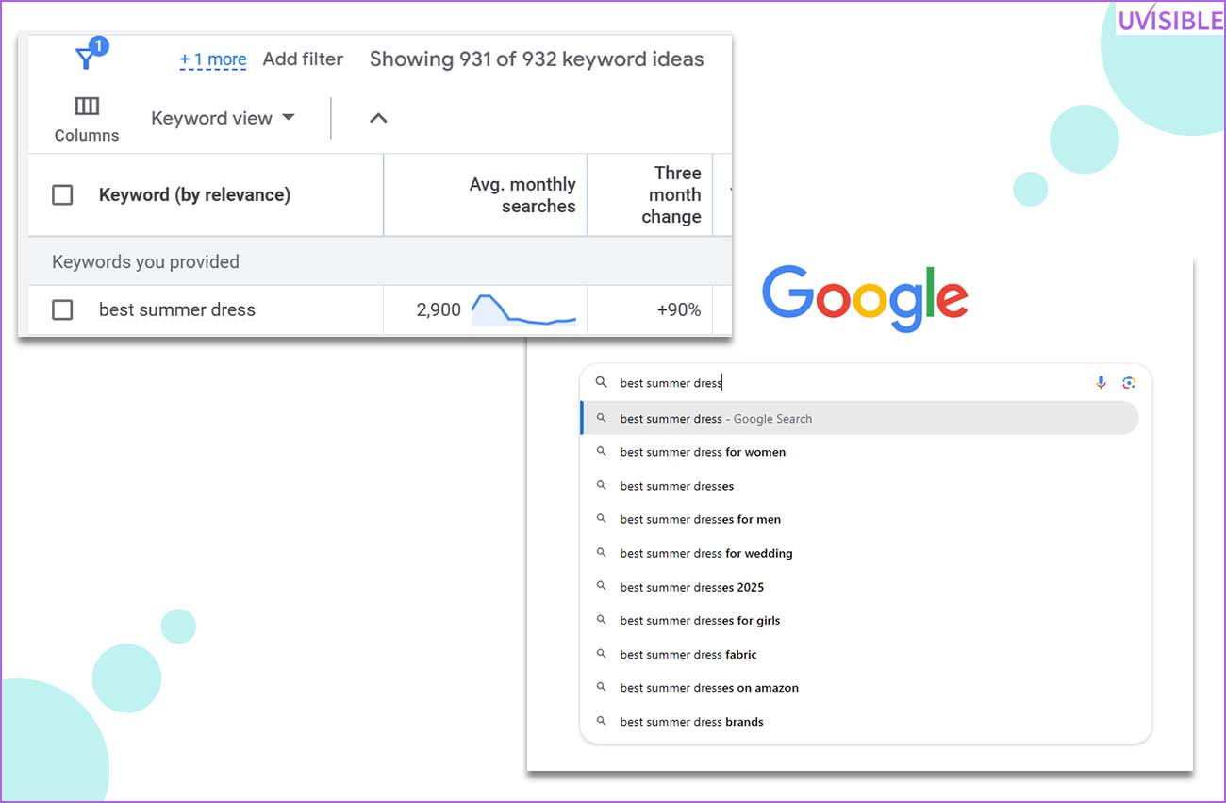Image resolution: width=1226 pixels, height=803 pixels.
Task: Select suggestion 'best summer dresses for men'
Action: tap(859, 519)
